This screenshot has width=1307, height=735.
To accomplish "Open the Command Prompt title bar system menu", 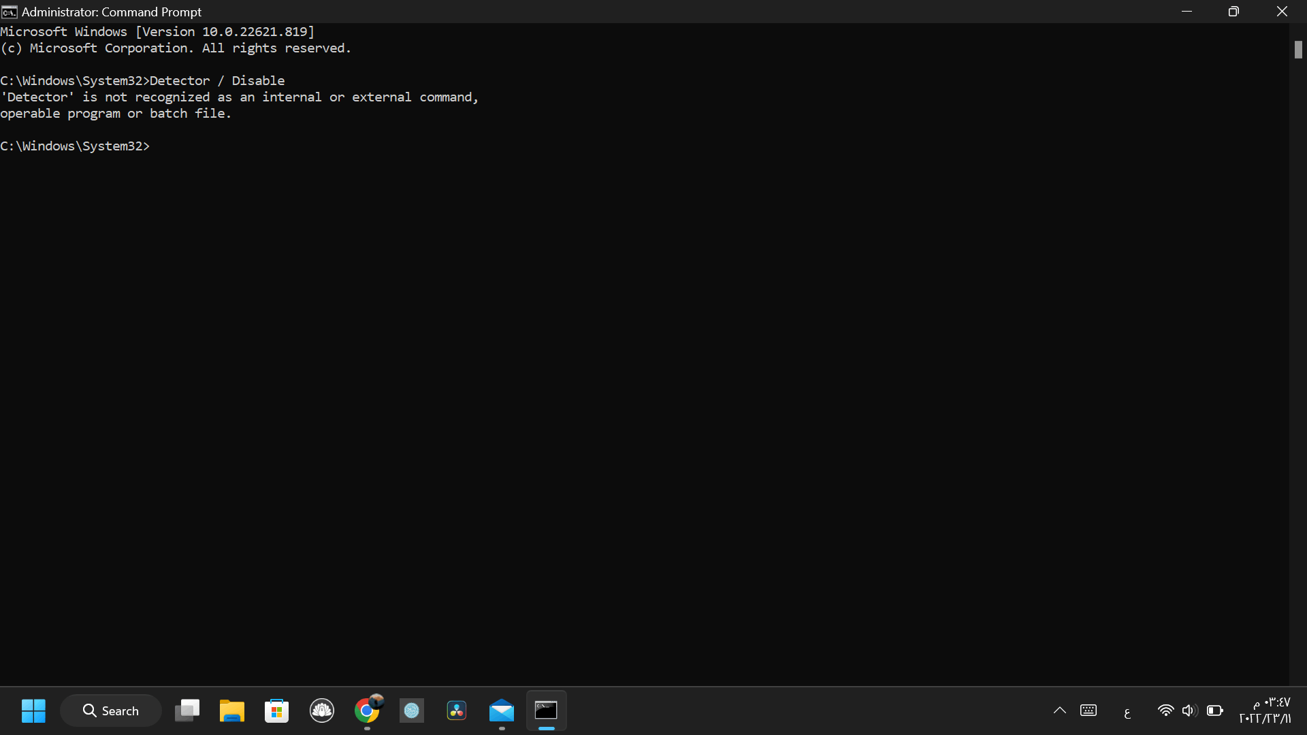I will click(10, 12).
